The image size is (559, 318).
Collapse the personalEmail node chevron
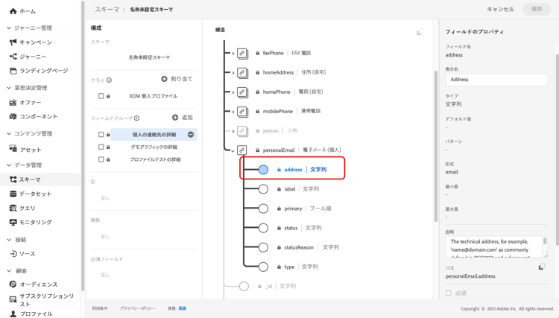point(233,151)
